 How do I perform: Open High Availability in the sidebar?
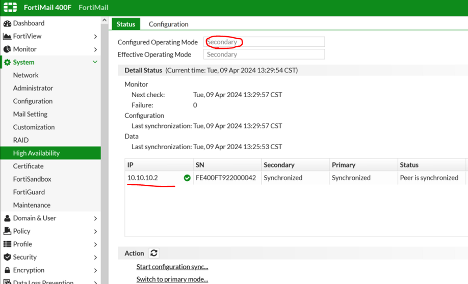(x=36, y=153)
